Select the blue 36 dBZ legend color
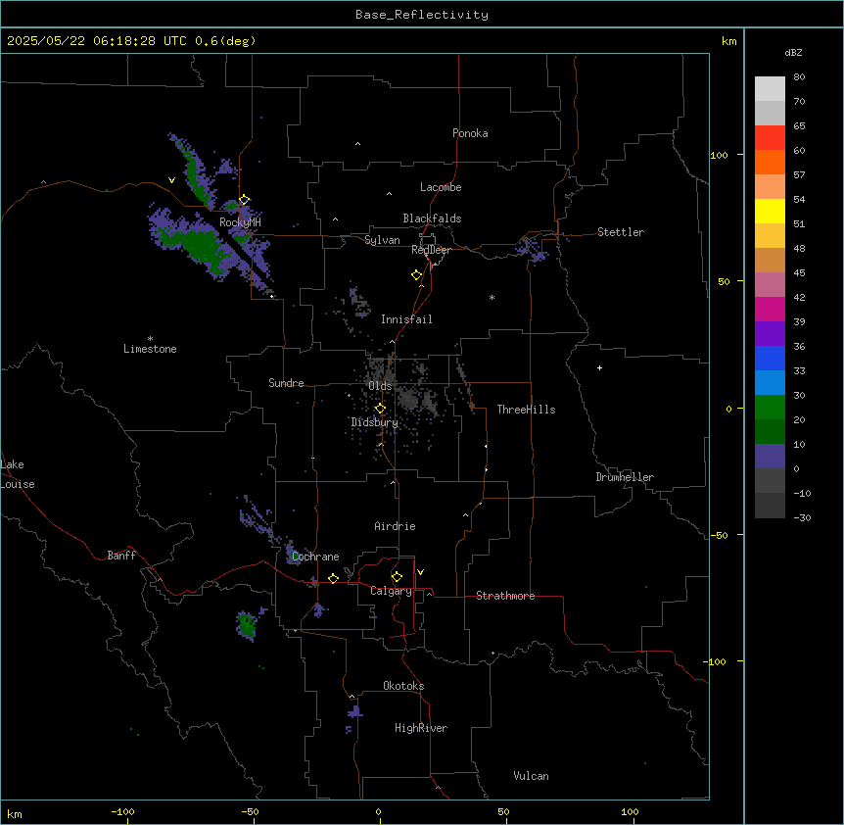Screen dimensions: 844x825 (x=770, y=358)
